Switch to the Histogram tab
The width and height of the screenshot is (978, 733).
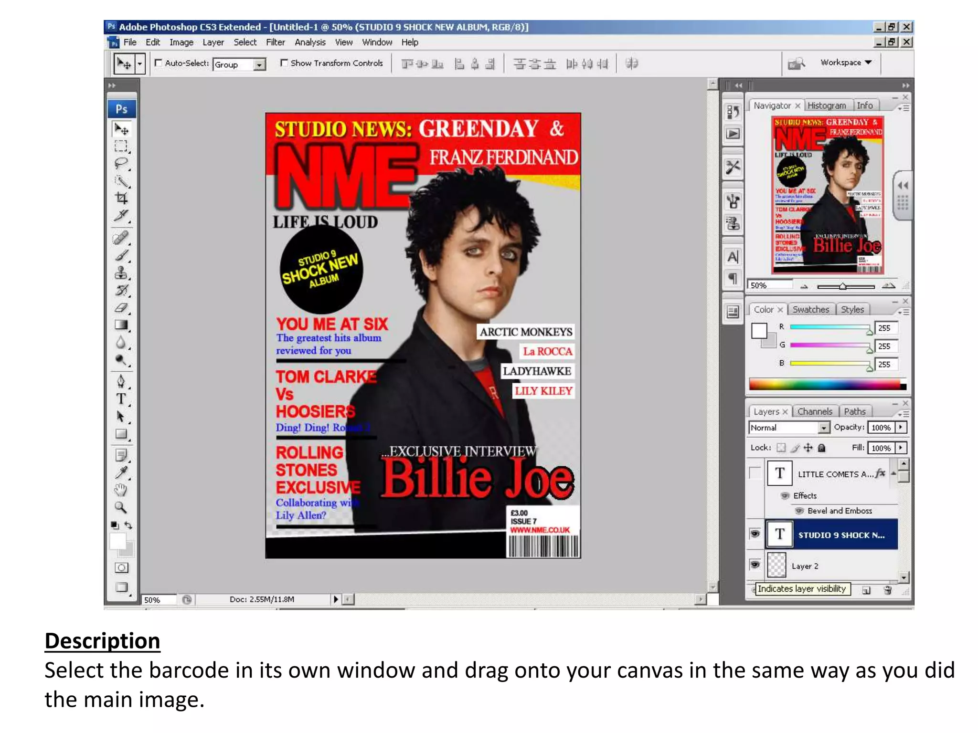[x=827, y=105]
